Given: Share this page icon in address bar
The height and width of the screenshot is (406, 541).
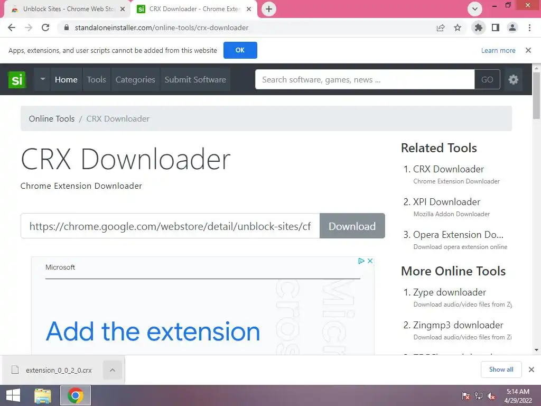Looking at the screenshot, I should click(441, 27).
